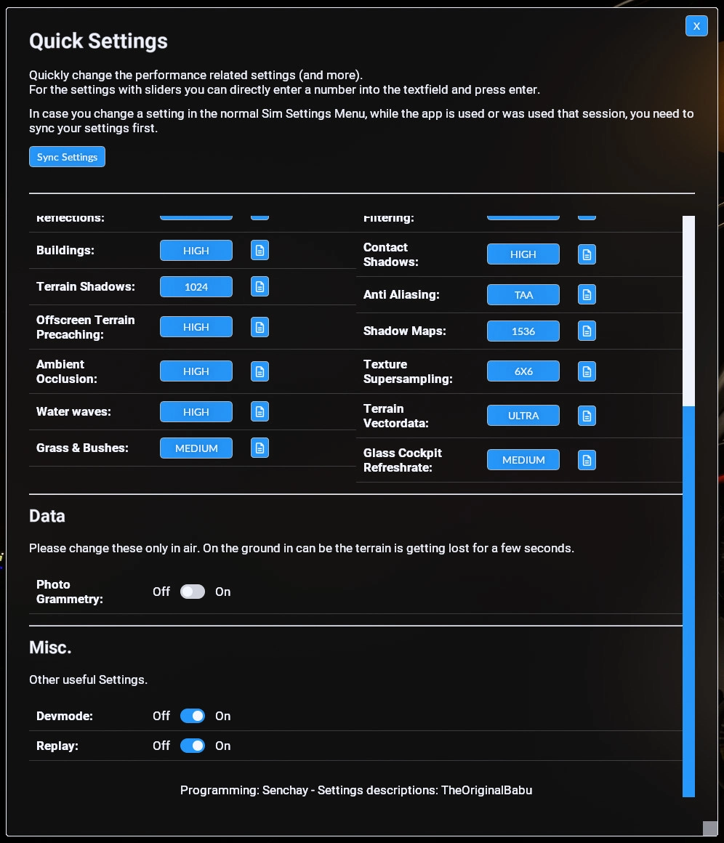Image resolution: width=724 pixels, height=843 pixels.
Task: Change the Contact Shadows HIGH setting
Action: [523, 254]
